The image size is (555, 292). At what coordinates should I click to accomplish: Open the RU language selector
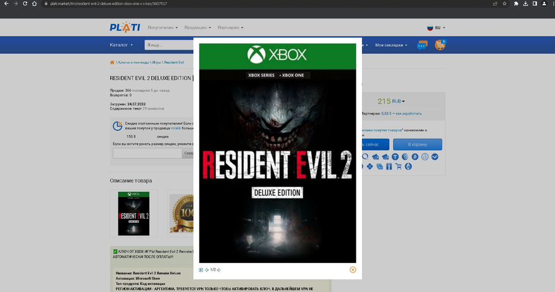coord(436,28)
